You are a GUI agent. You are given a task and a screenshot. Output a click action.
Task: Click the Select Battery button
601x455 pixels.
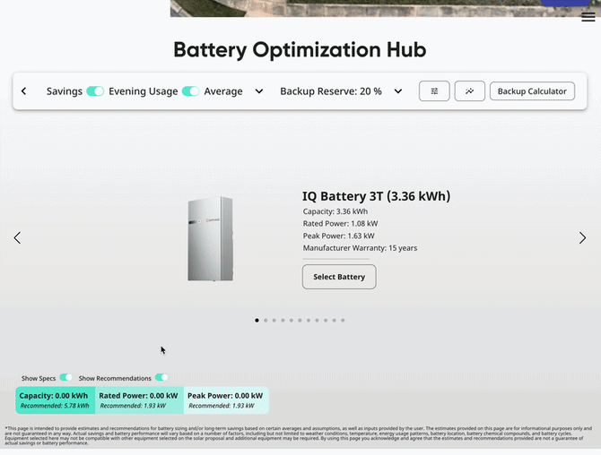point(339,277)
